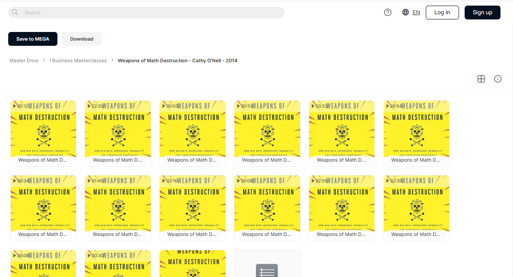Play the short 00:30 video thumbnail
The width and height of the screenshot is (513, 277).
pos(118,264)
